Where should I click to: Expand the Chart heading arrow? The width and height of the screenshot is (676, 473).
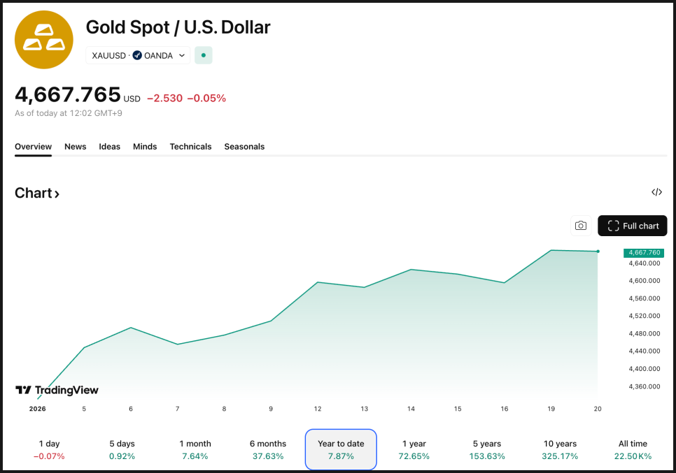37,194
